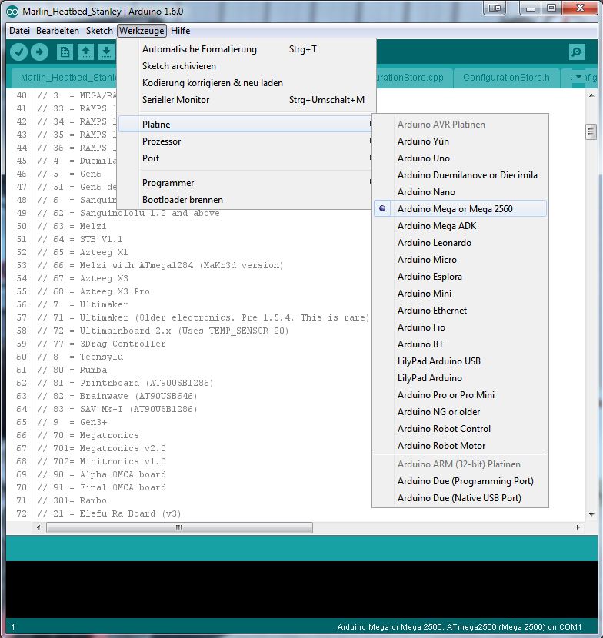Click the Upload arrow toolbar icon

pyautogui.click(x=39, y=52)
